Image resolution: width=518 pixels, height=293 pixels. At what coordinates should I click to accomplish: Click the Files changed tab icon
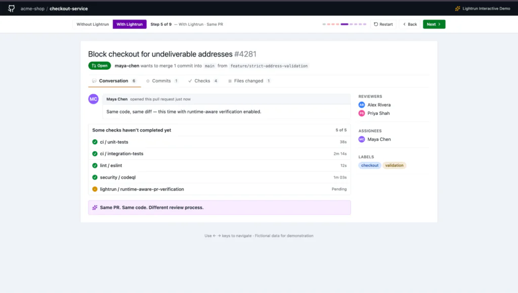tap(230, 81)
